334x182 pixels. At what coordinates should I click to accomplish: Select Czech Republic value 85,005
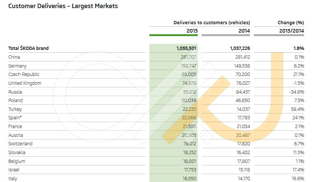189,74
